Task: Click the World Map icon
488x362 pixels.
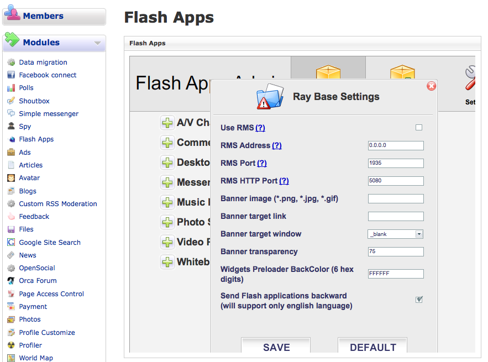Action: pyautogui.click(x=11, y=358)
